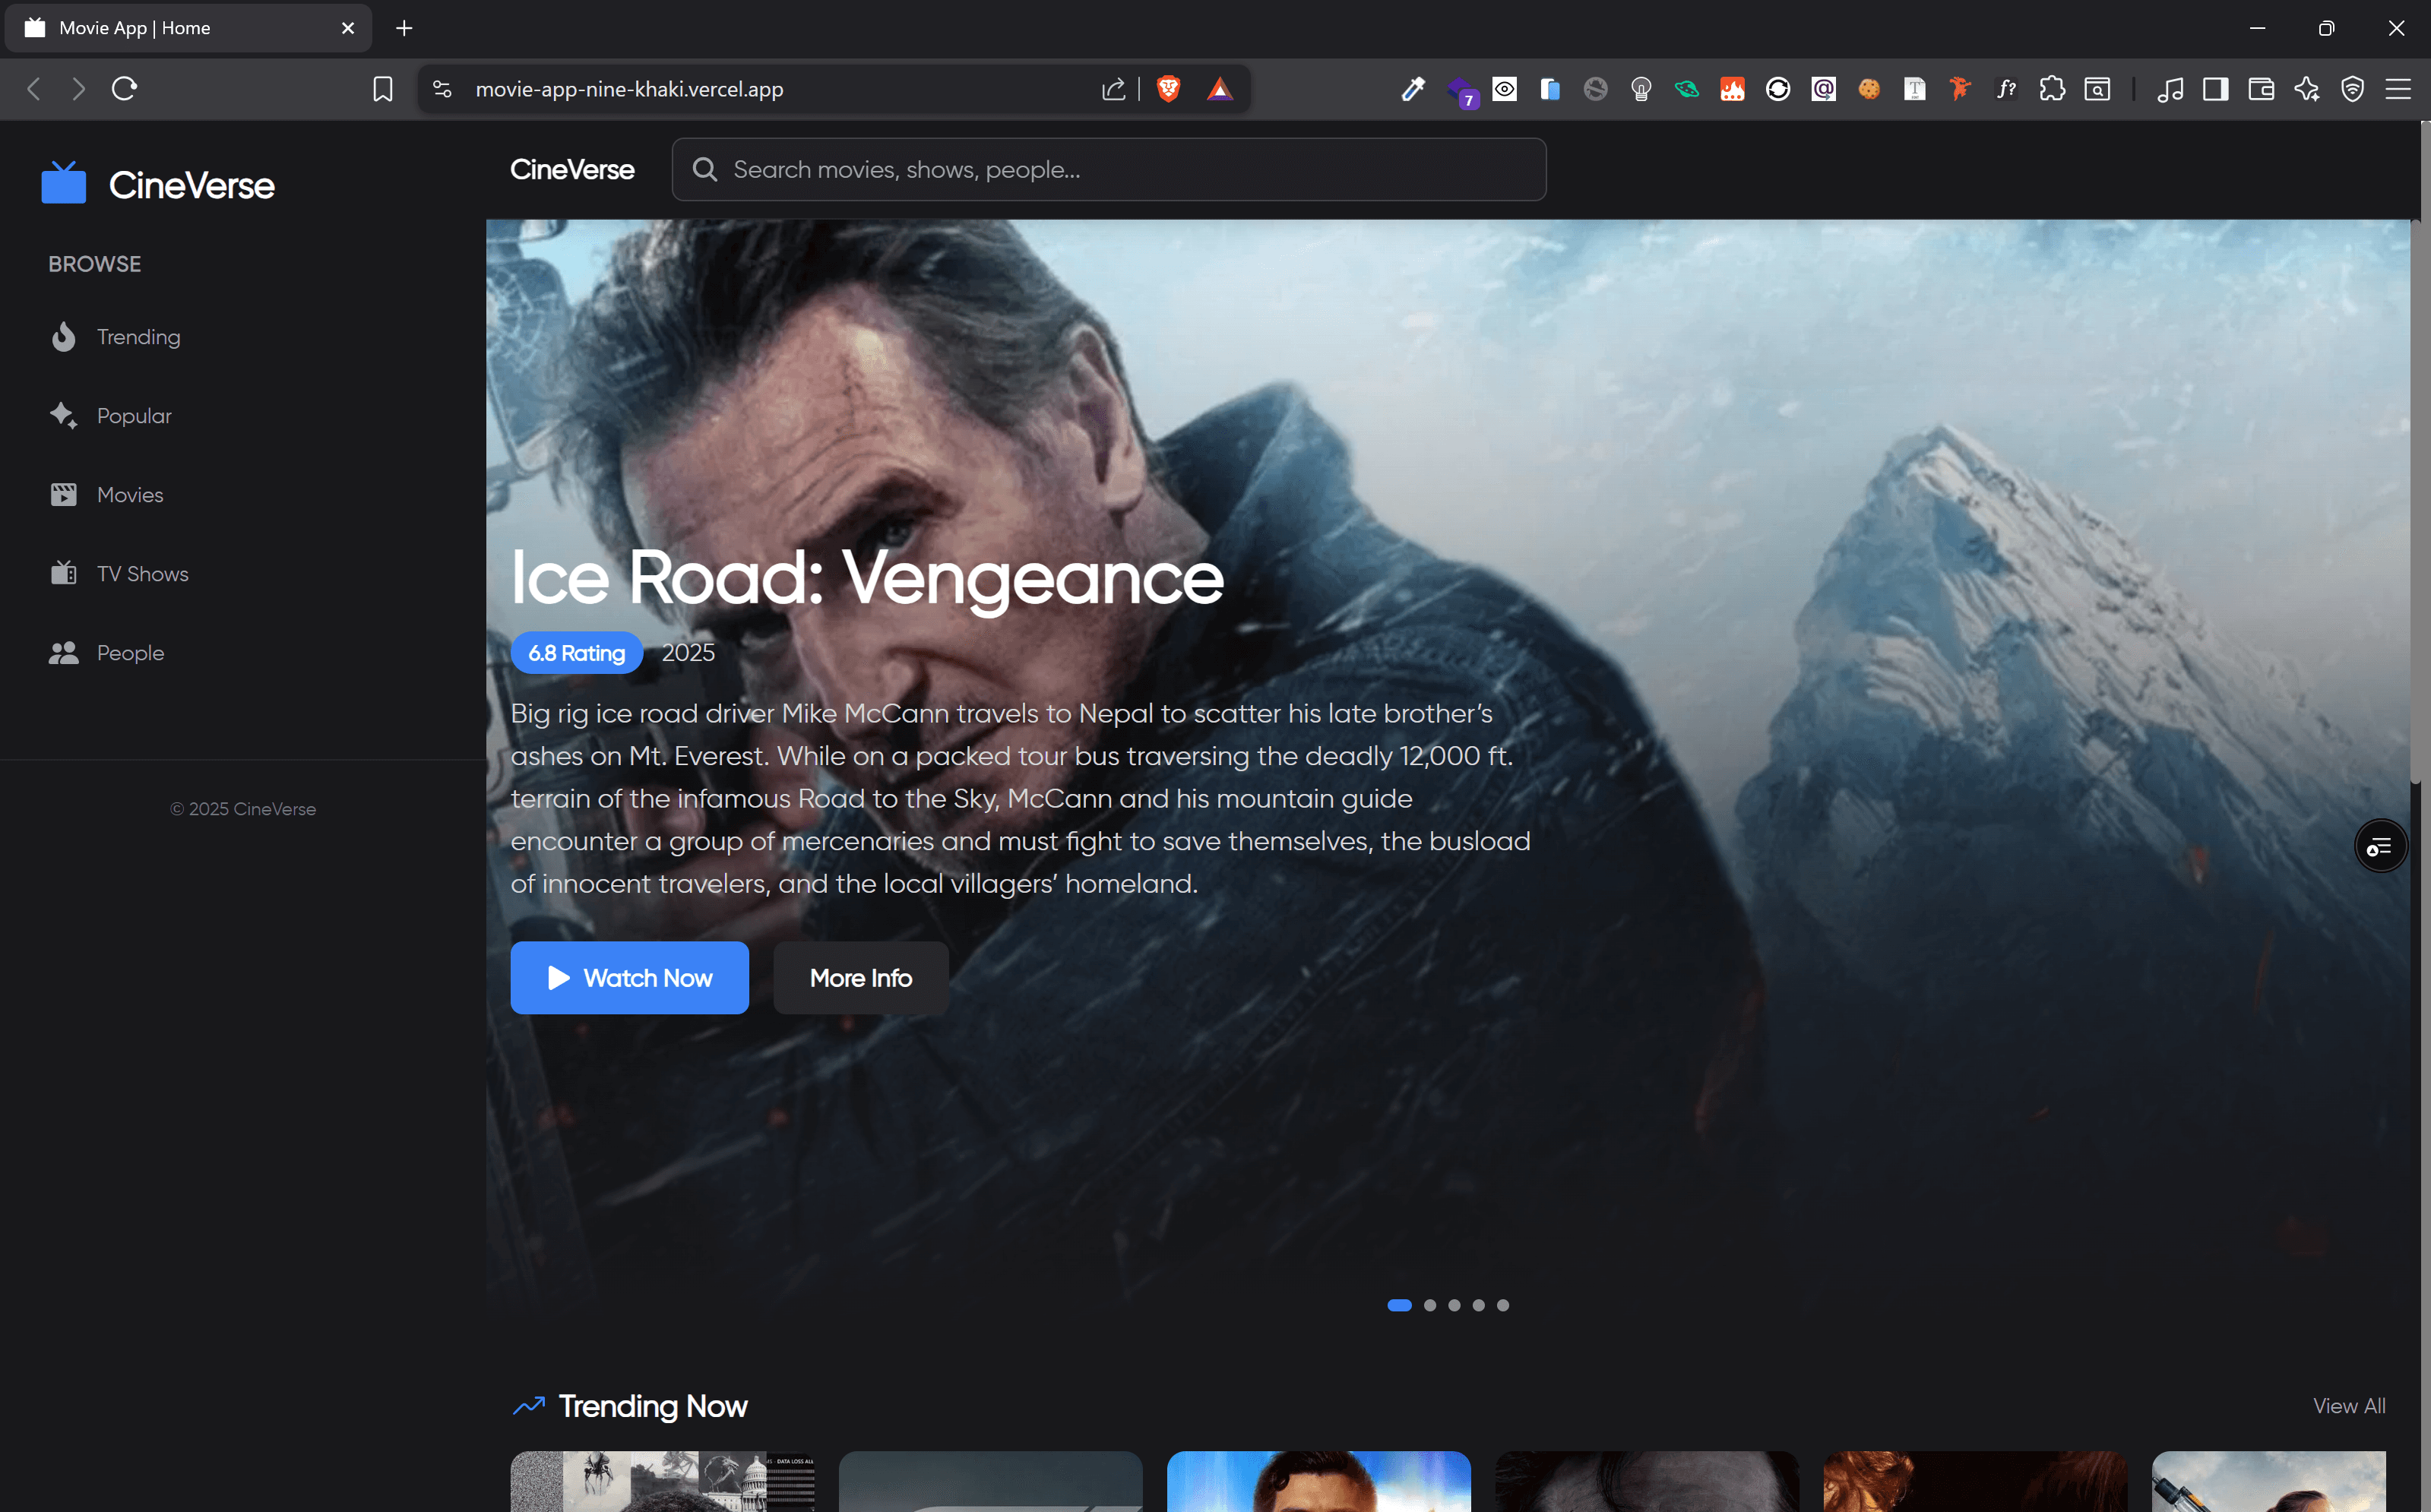Toggle Brave Shields for this site
This screenshot has height=1512, width=2431.
(x=1167, y=89)
